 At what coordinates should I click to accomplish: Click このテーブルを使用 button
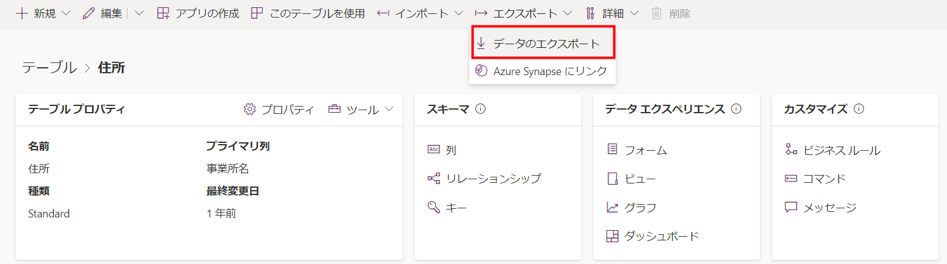(308, 13)
